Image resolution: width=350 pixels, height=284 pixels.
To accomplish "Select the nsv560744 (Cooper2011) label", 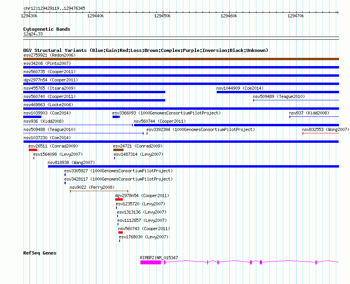I will click(x=160, y=121).
